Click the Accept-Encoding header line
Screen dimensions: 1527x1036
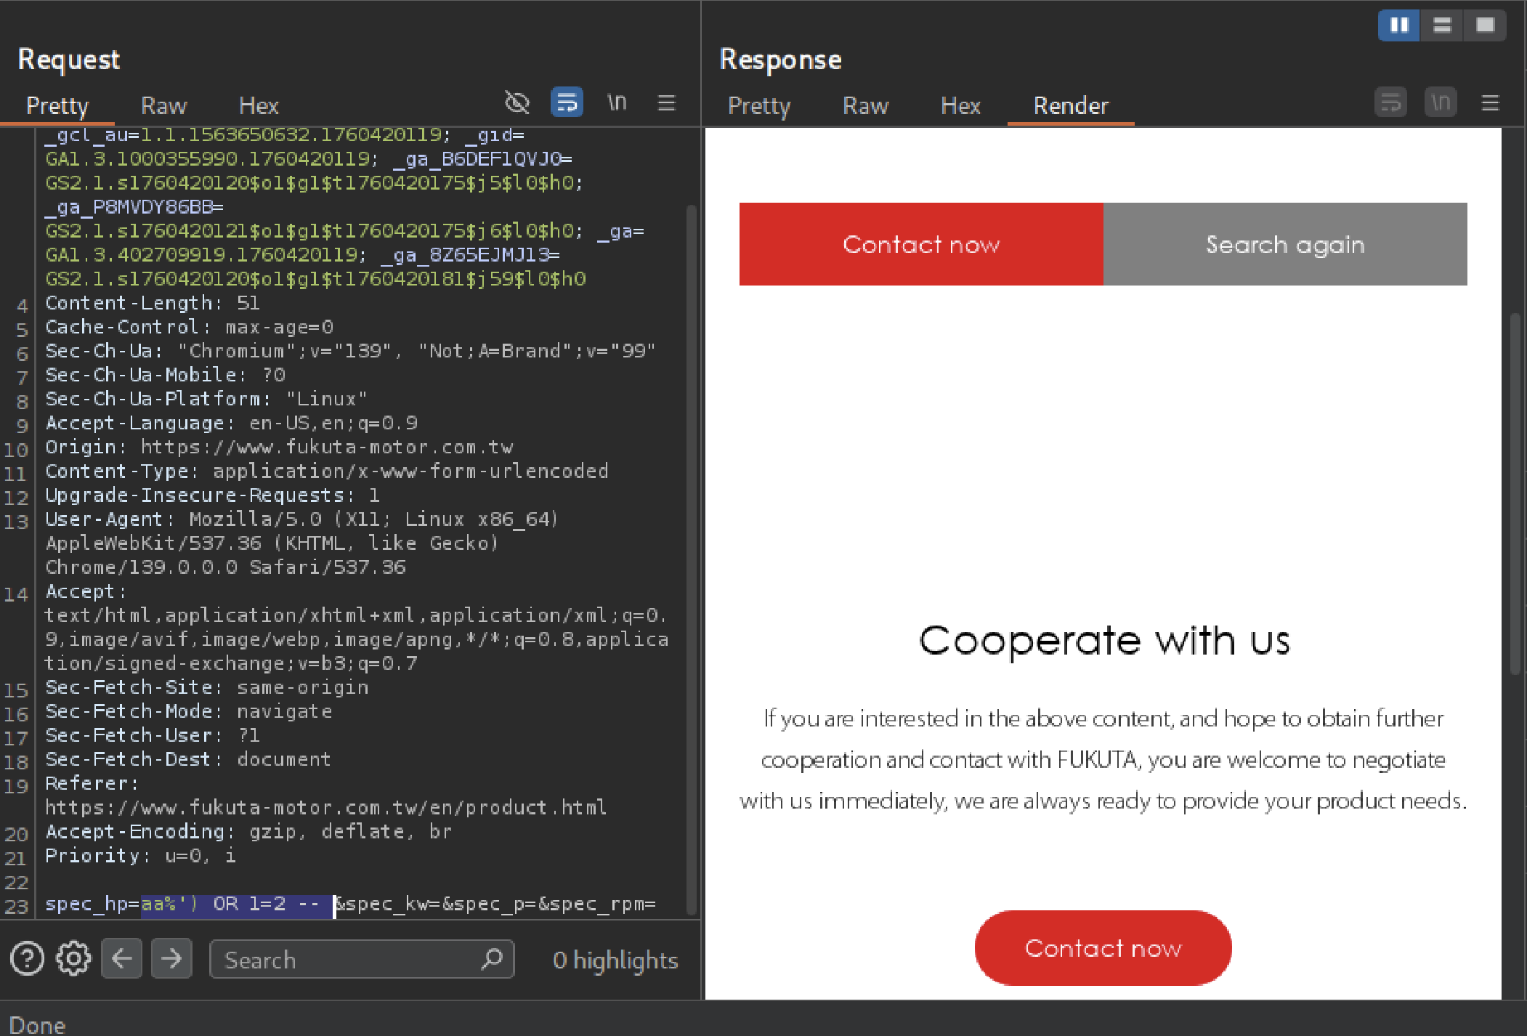[248, 831]
